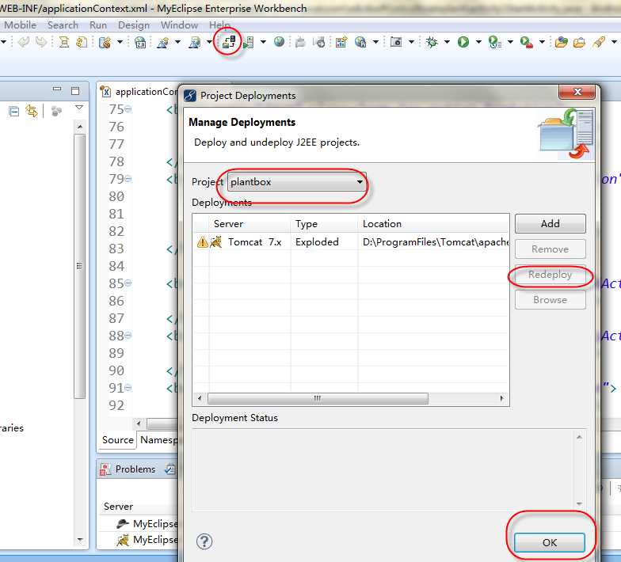Click the Redeploy button
621x562 pixels.
pos(550,275)
